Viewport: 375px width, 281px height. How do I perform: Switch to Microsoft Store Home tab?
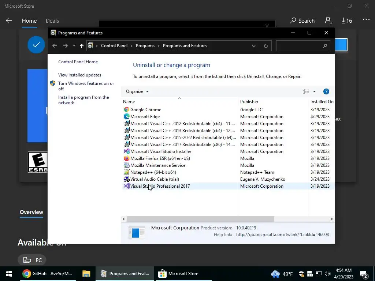point(29,21)
